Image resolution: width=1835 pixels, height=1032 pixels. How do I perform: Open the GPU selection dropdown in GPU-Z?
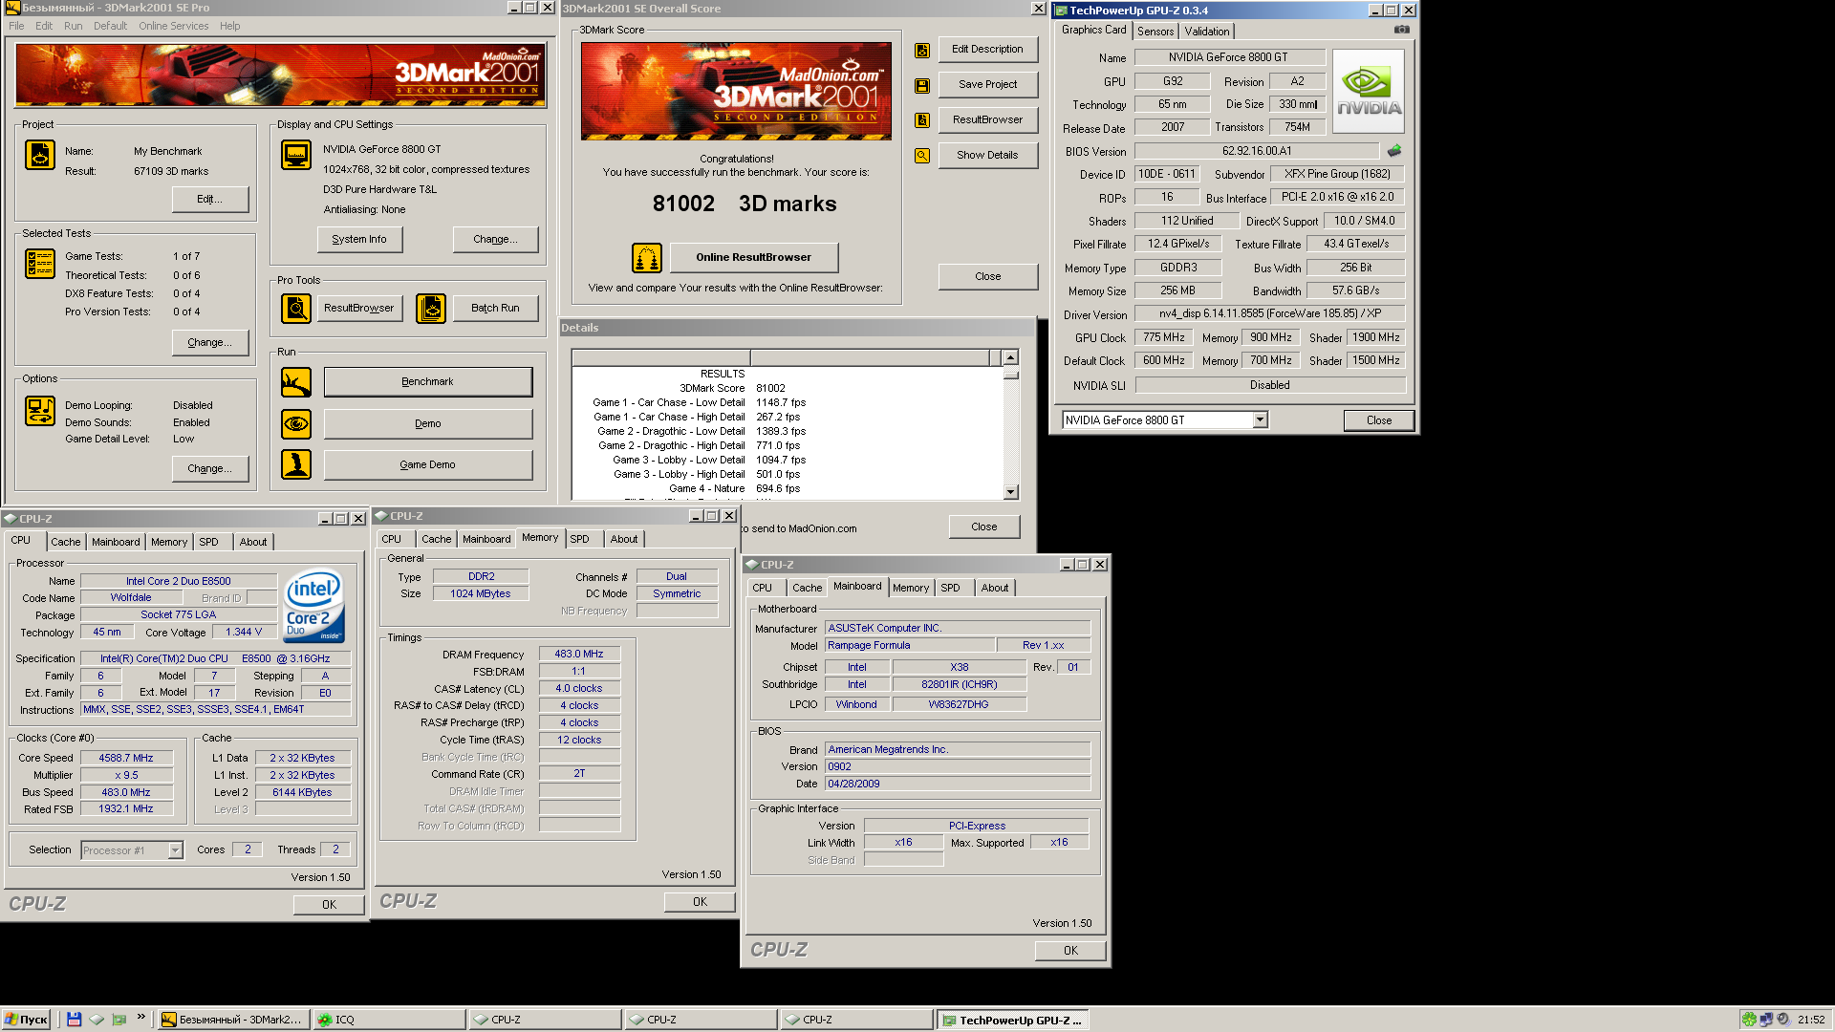[x=1260, y=420]
